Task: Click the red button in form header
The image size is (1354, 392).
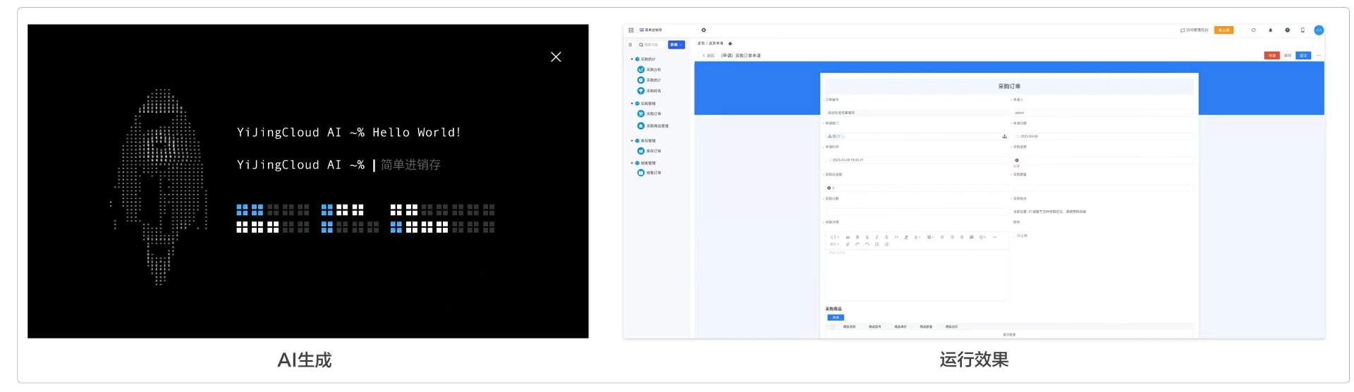Action: 1271,56
